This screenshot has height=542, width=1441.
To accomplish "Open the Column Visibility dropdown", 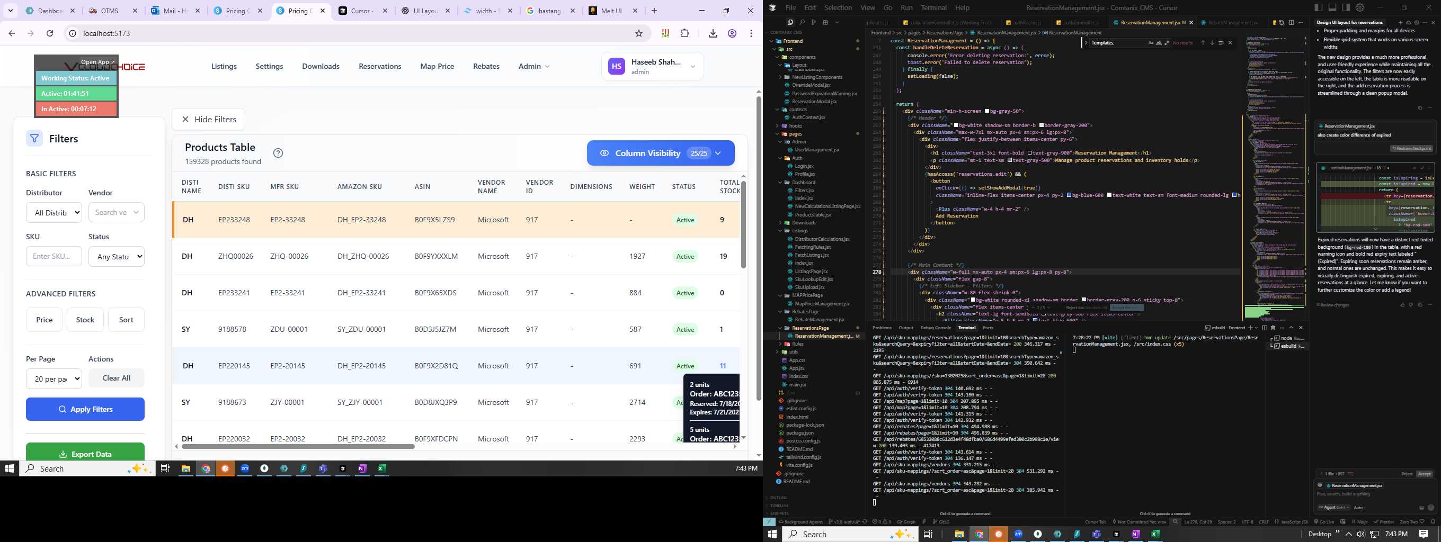I will pos(661,153).
